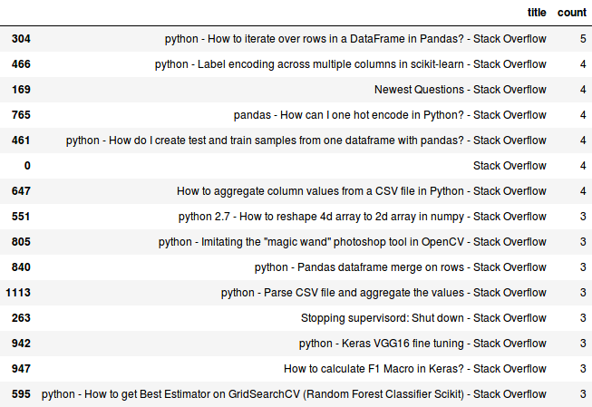Select row index 169
Image resolution: width=592 pixels, height=407 pixels.
tap(21, 90)
